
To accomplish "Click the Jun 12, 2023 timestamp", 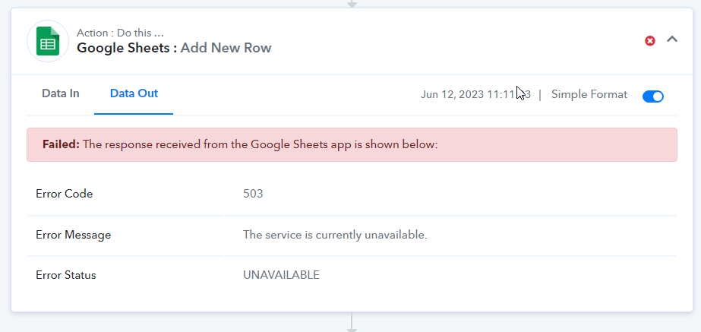I will [475, 95].
